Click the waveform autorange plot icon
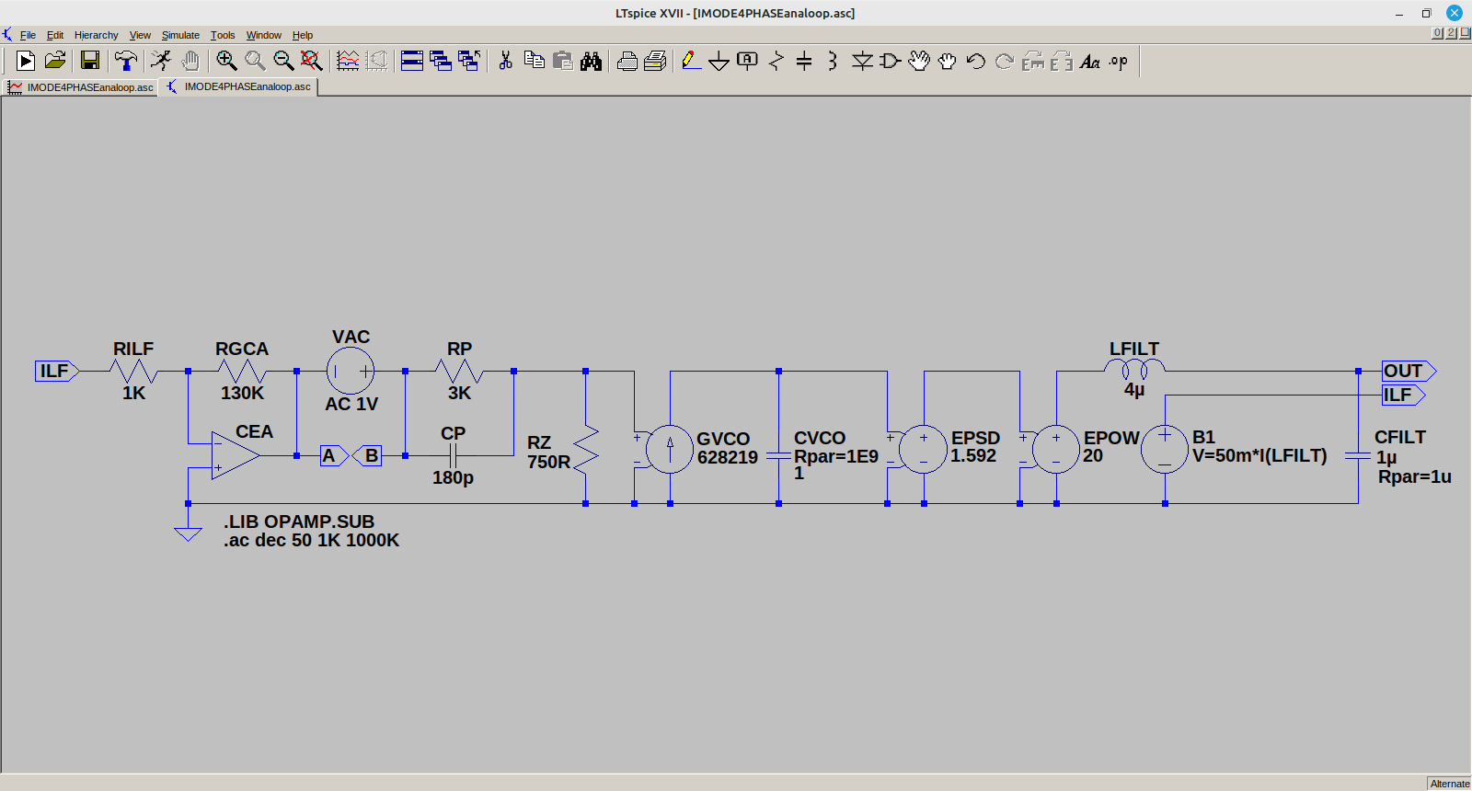 click(x=348, y=61)
